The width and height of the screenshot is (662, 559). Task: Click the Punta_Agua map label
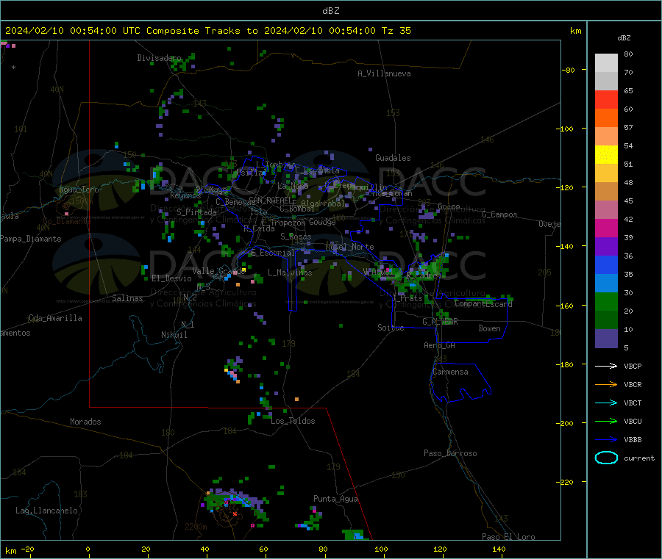(335, 500)
